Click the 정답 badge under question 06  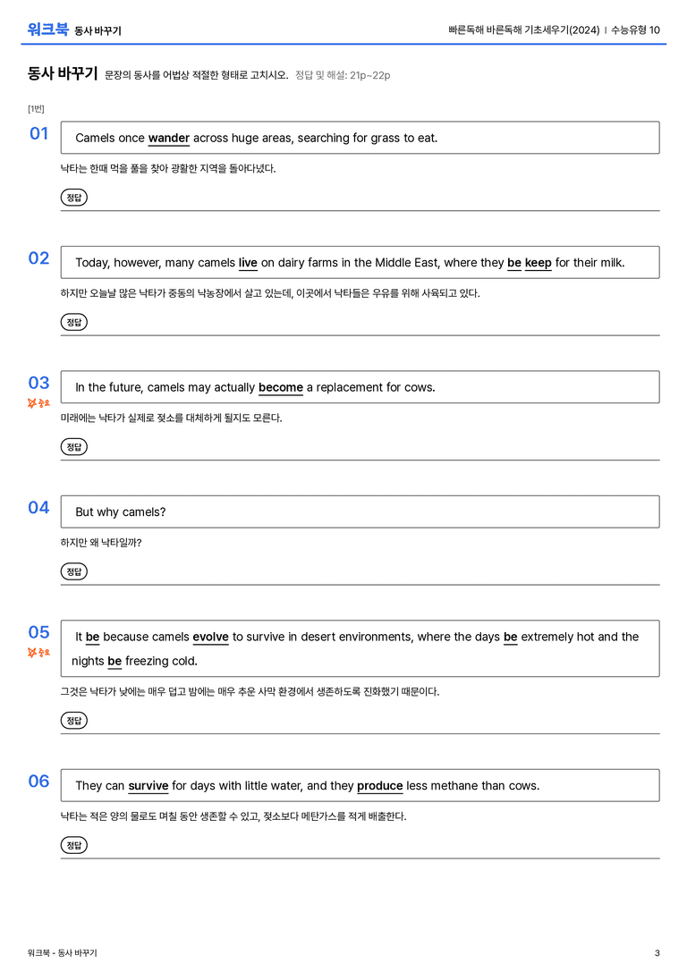tap(73, 845)
